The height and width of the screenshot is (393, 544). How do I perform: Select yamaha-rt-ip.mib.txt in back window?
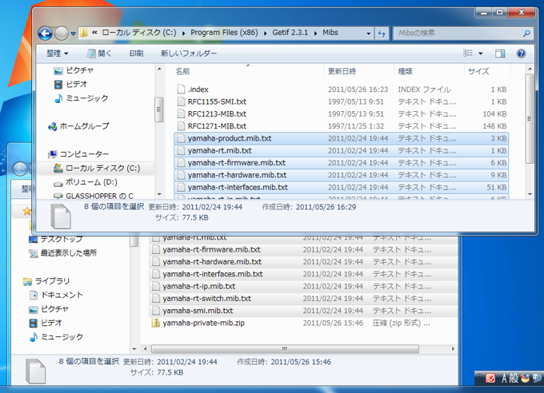303,286
